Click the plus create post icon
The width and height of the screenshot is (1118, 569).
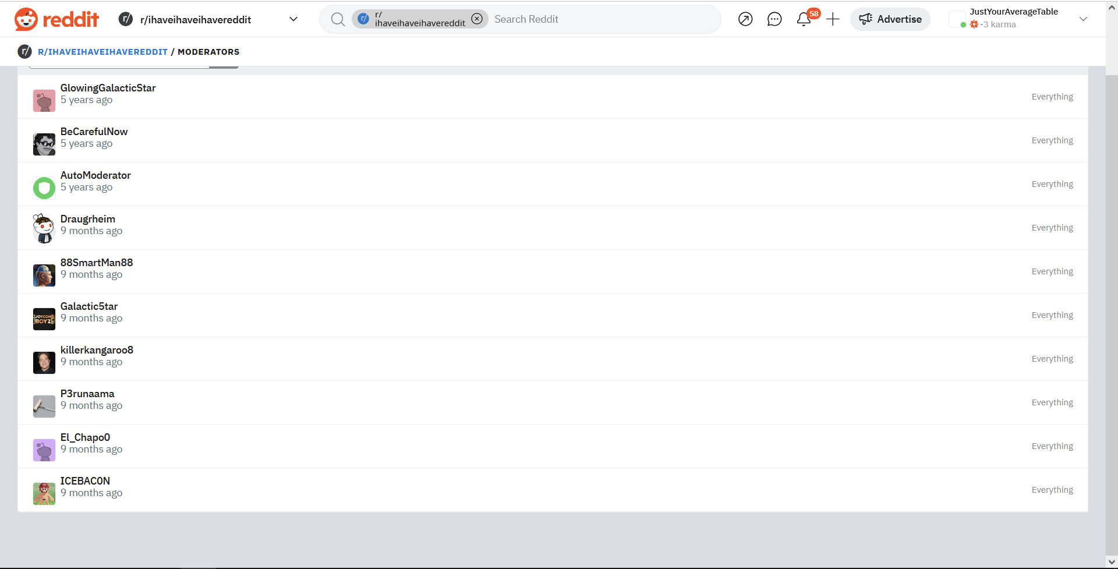click(x=833, y=19)
